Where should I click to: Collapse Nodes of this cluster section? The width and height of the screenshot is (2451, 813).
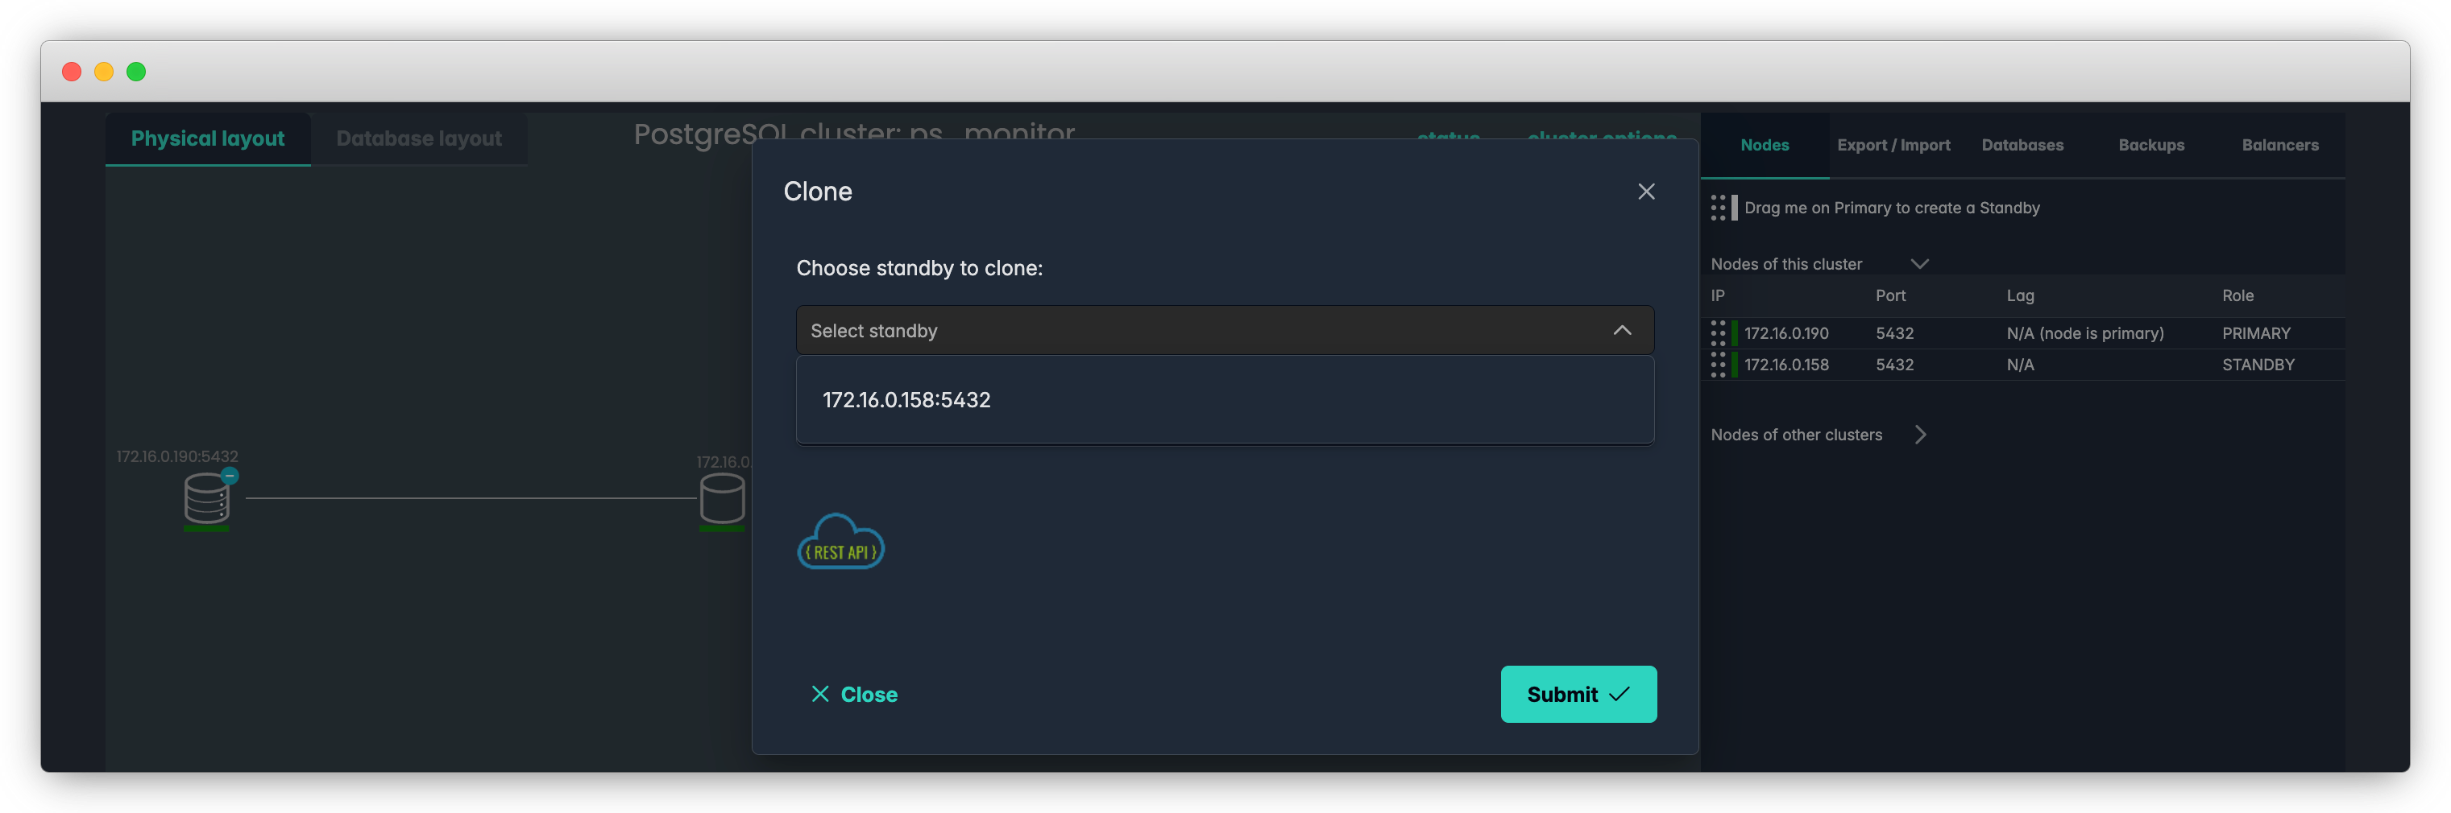pyautogui.click(x=1919, y=263)
